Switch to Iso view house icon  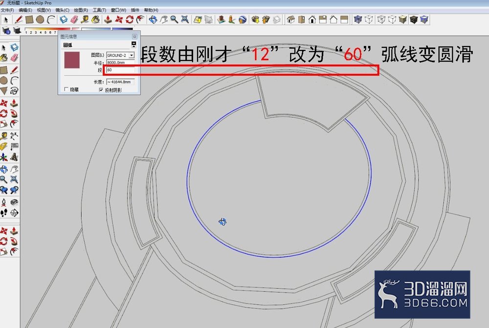tap(291, 20)
